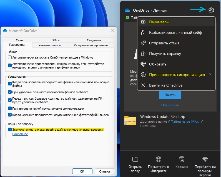Viewport: 221px width, 177px height.
Task: Click the gear icon beside Параметры
Action: 143,22
